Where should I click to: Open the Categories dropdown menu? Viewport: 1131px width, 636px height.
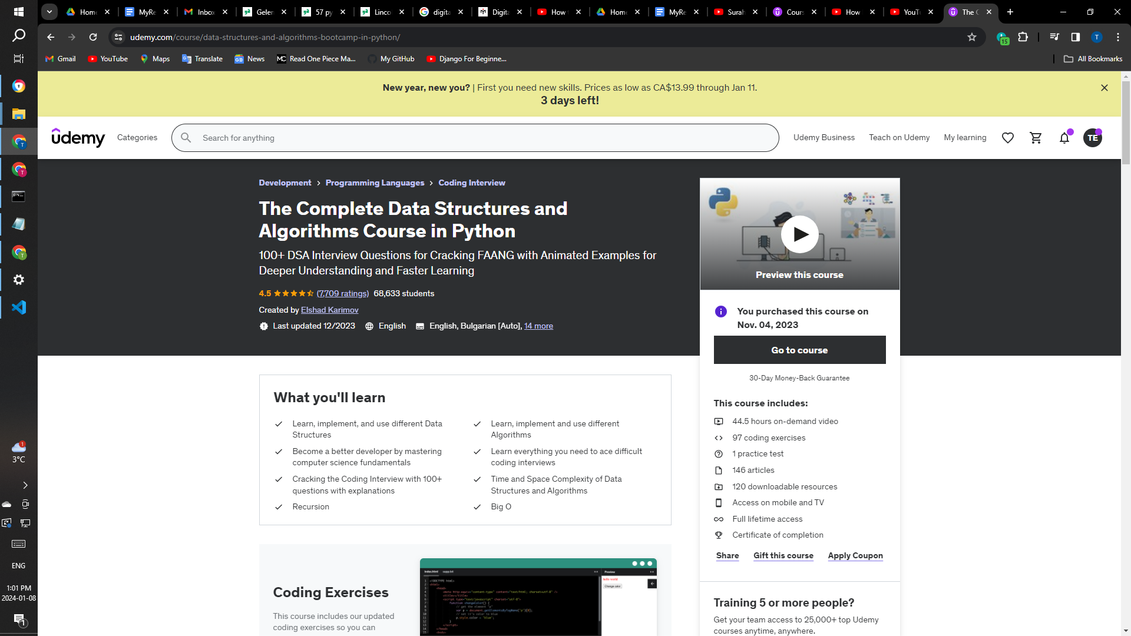point(137,138)
